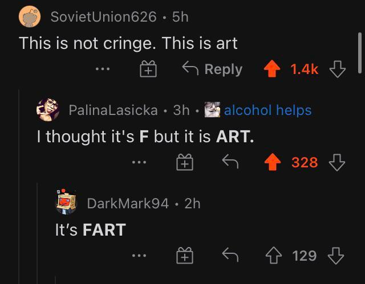The height and width of the screenshot is (284, 365).
Task: Click DarkMark94's avatar image
Action: pos(66,203)
